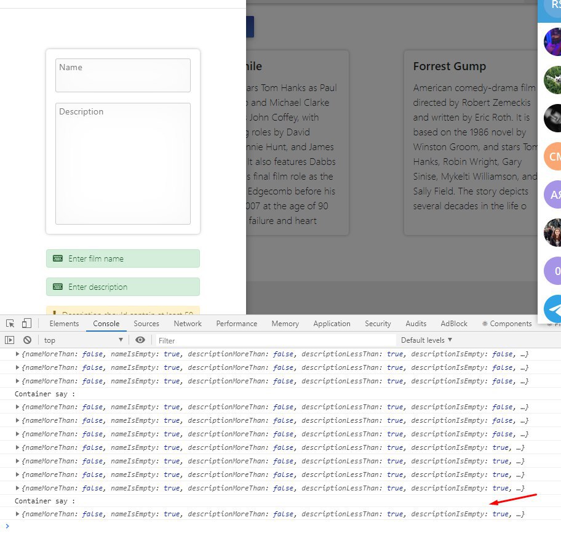Click keyboard icon in description alert
Screen dimensions: 561x536
click(x=58, y=287)
